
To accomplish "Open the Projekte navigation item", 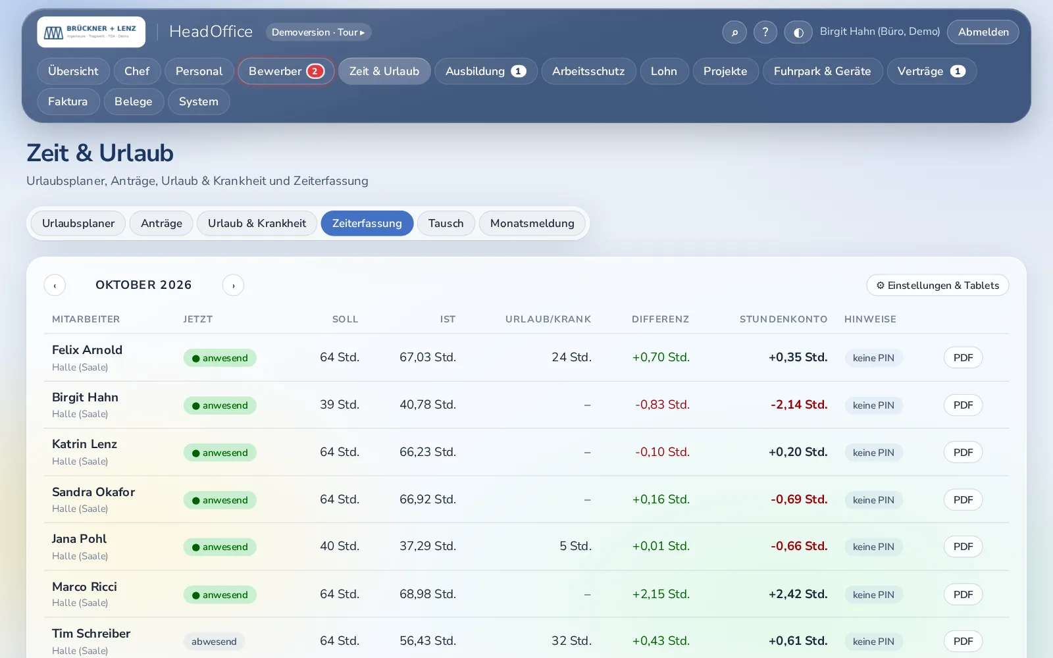I will pos(725,71).
